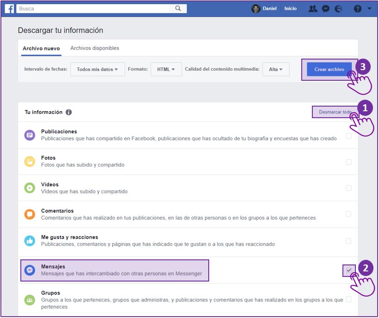Open Daniel profile name link
The height and width of the screenshot is (318, 379).
269,8
